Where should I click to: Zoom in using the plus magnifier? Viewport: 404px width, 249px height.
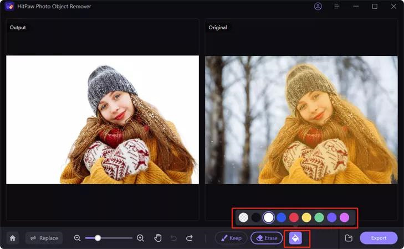coord(140,238)
